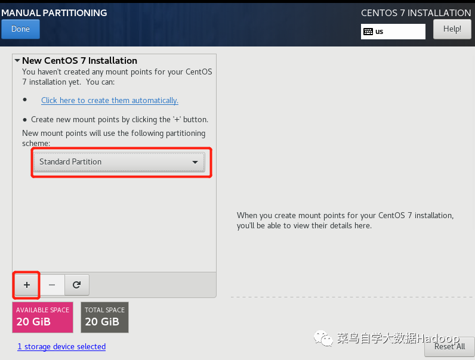Open the Help! button

pos(452,29)
